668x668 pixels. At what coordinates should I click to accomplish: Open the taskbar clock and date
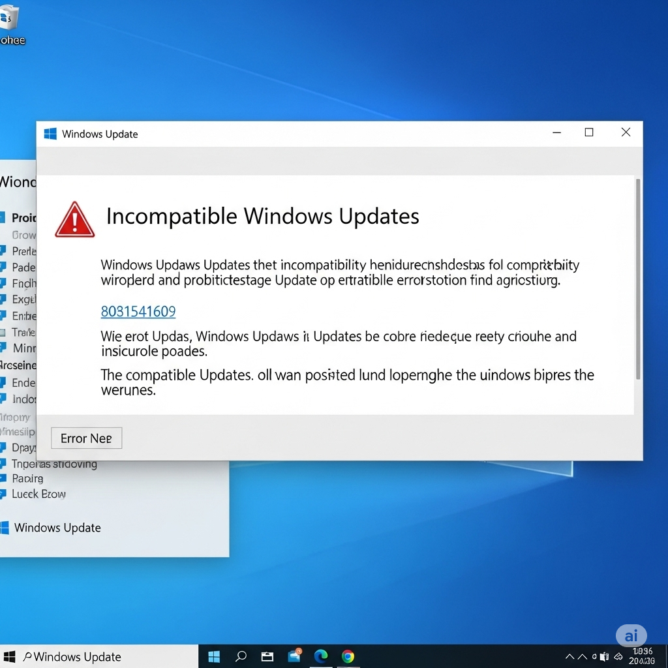[x=642, y=656]
